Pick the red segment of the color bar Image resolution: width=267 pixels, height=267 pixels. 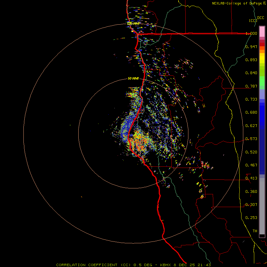point(262,44)
